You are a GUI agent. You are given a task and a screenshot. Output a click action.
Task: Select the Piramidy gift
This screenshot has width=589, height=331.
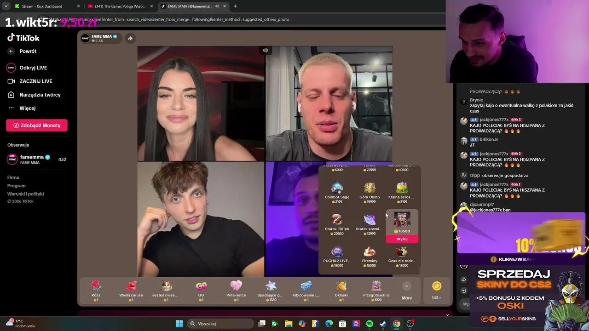[370, 257]
